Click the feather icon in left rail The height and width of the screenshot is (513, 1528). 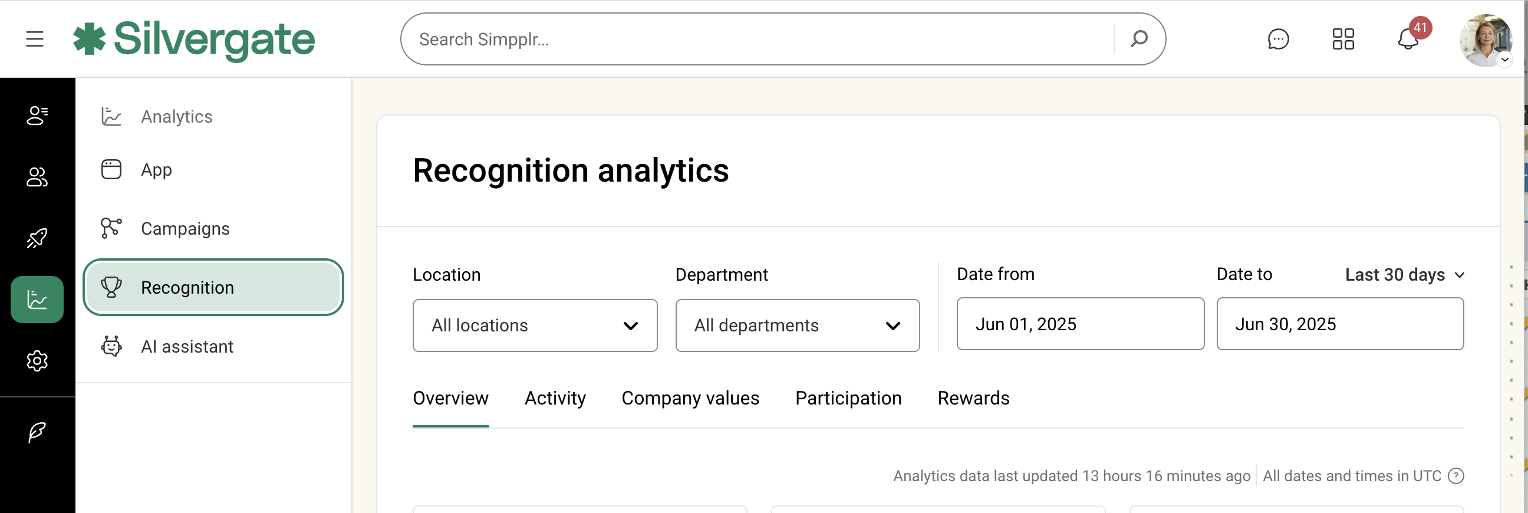[37, 432]
